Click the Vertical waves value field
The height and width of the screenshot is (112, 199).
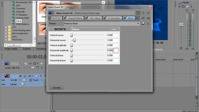(x=113, y=35)
